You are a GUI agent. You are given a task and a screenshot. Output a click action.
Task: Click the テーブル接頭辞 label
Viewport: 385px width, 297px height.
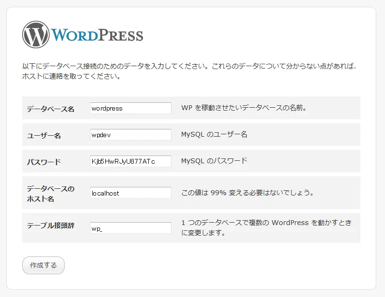(51, 226)
